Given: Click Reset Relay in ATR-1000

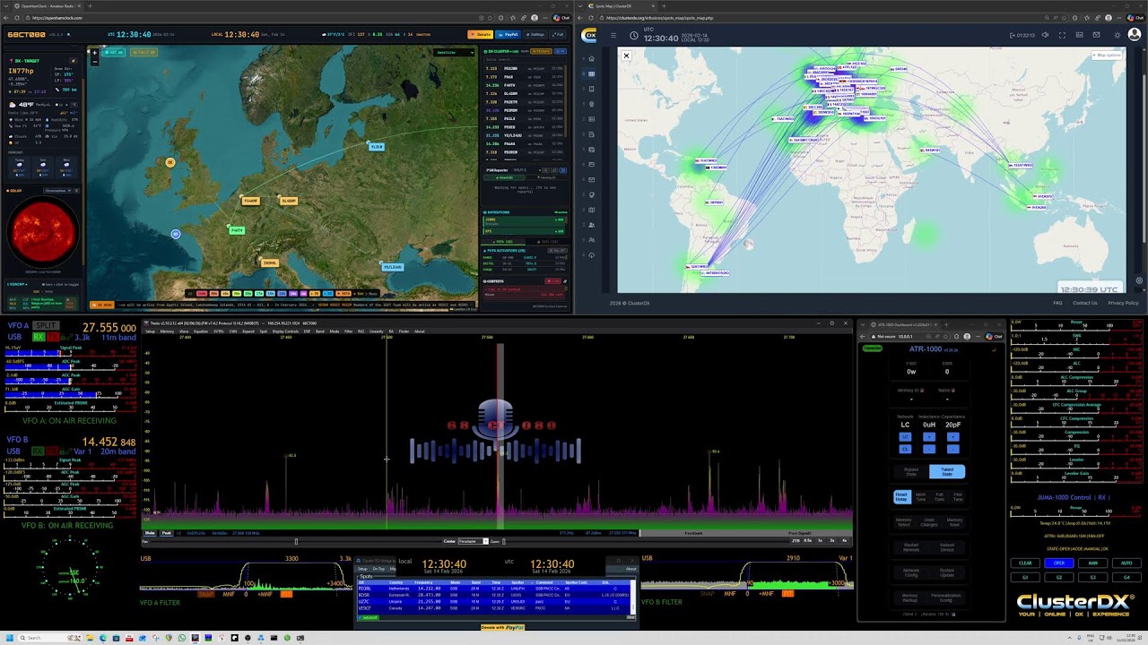Looking at the screenshot, I should click(x=902, y=496).
